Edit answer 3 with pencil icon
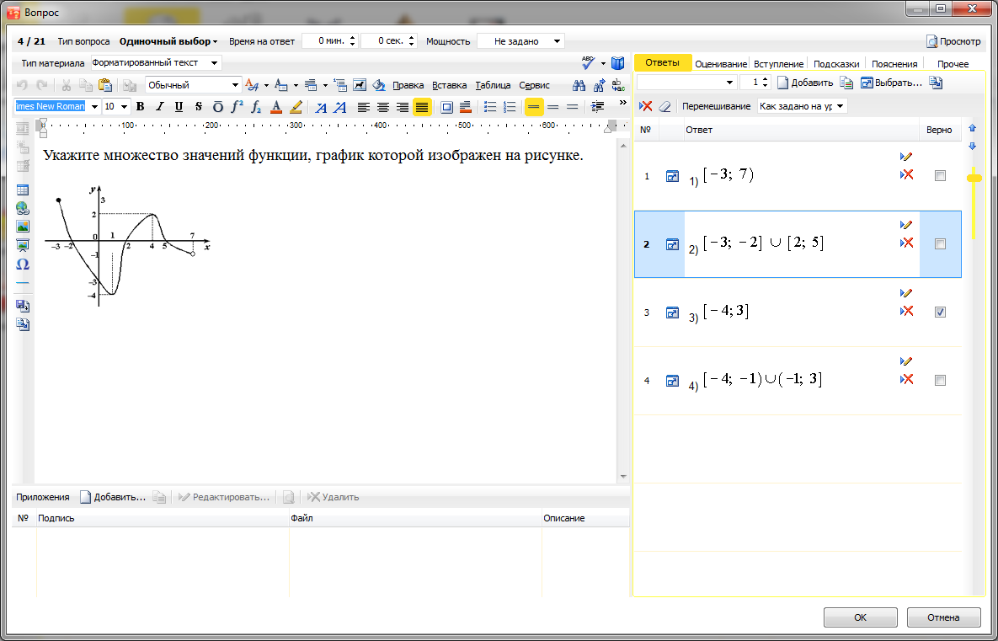998x641 pixels. (x=906, y=292)
